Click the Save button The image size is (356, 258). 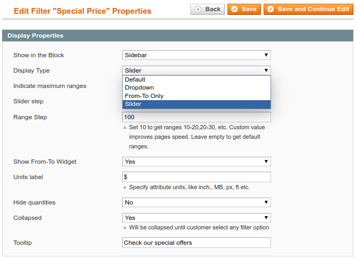[244, 9]
